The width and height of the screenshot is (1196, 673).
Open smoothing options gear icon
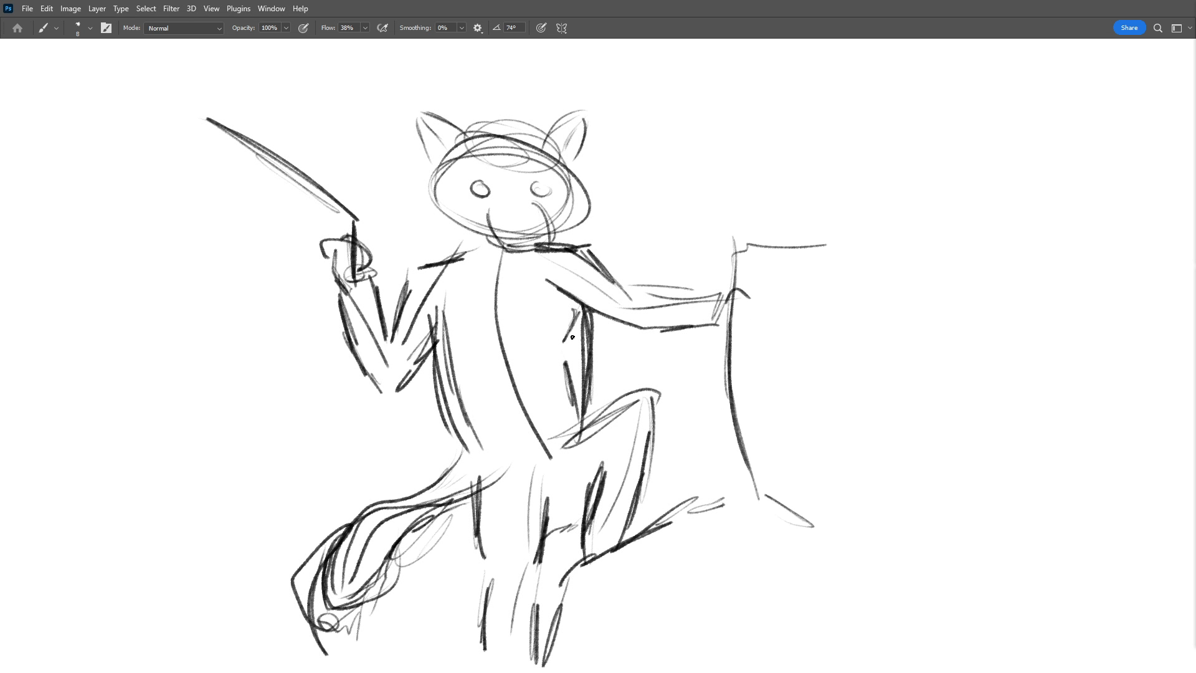478,28
